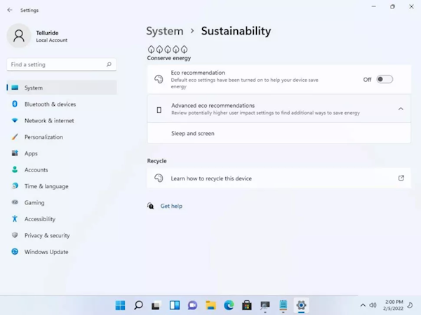Toggle the Eco recommendation switch on
This screenshot has width=421, height=315.
tap(384, 79)
